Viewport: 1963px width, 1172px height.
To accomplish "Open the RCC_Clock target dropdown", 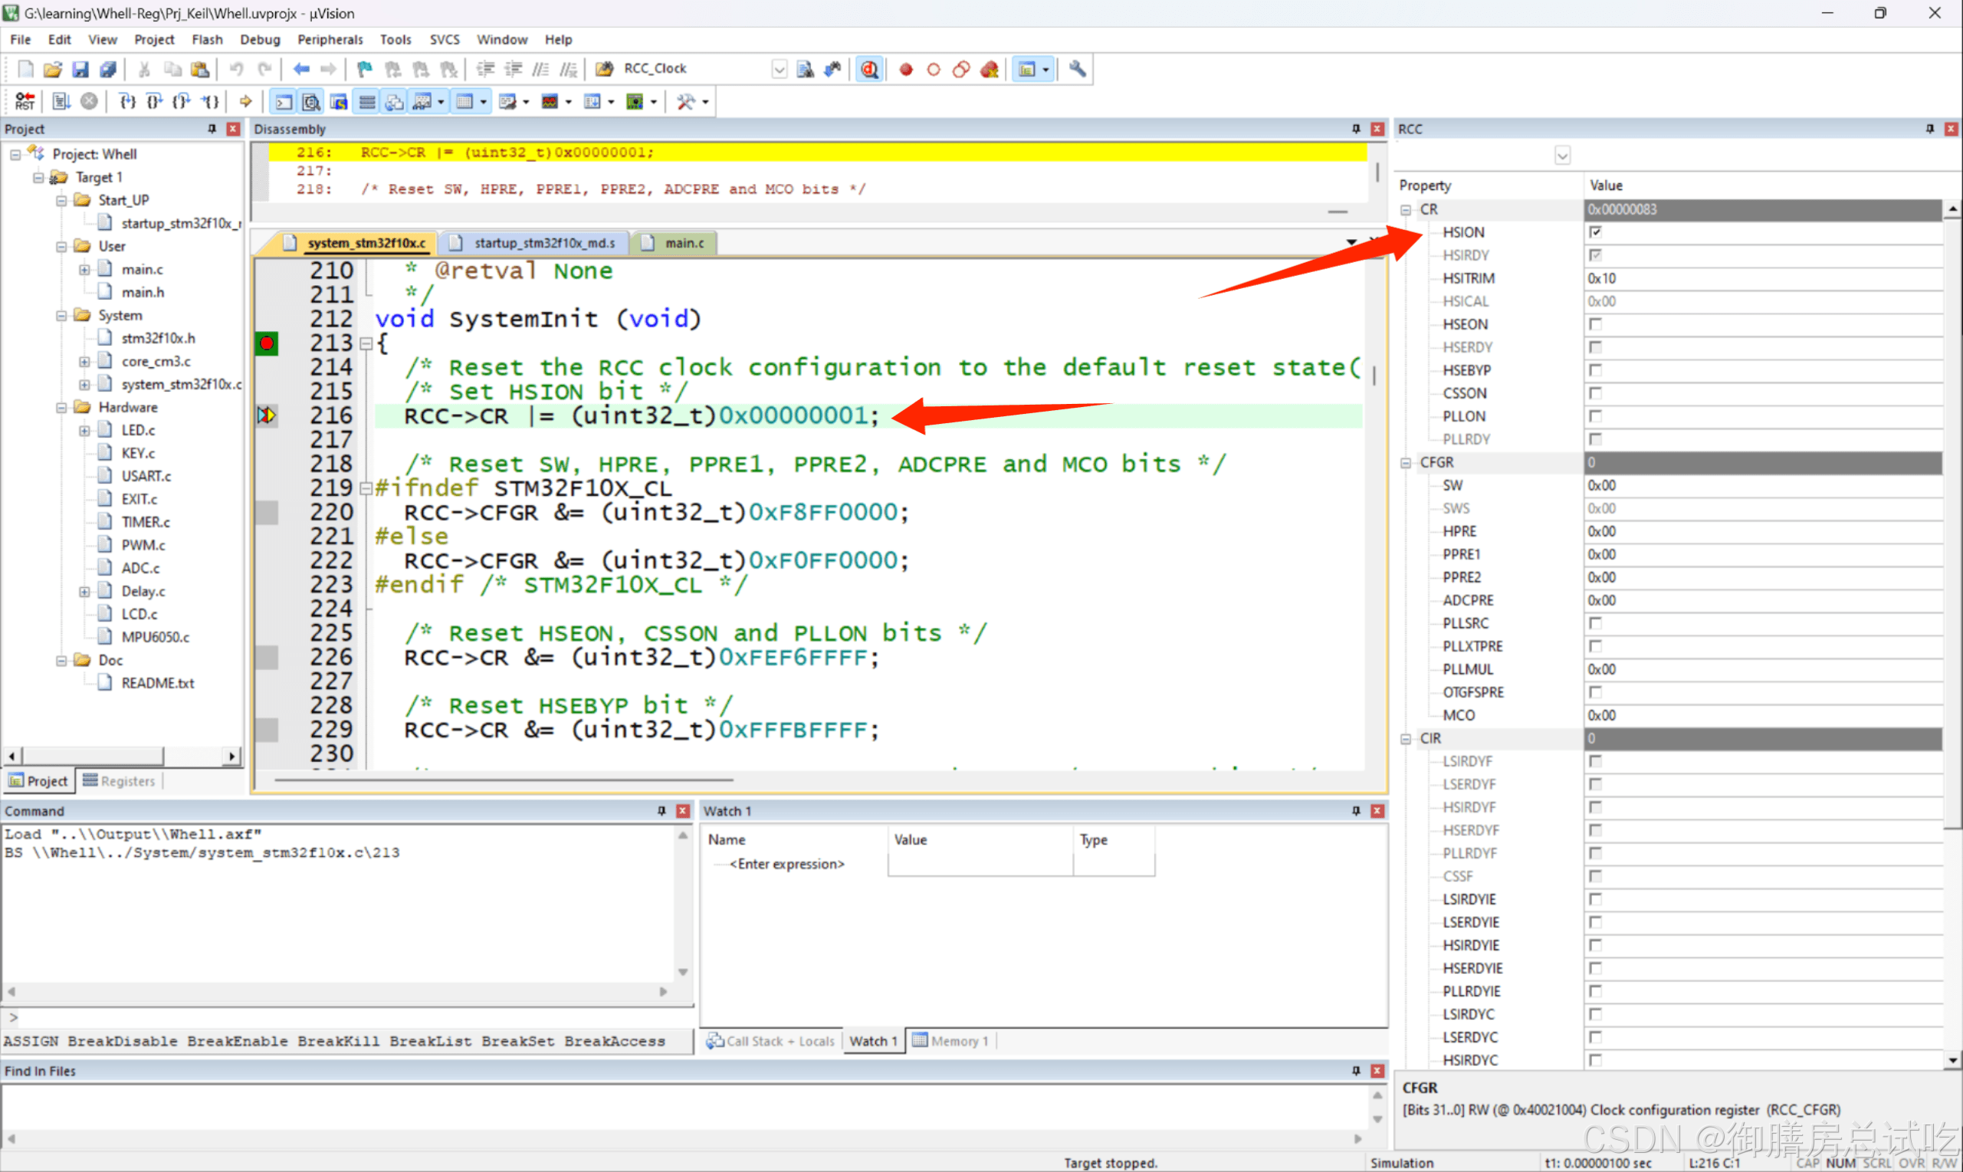I will click(x=779, y=70).
